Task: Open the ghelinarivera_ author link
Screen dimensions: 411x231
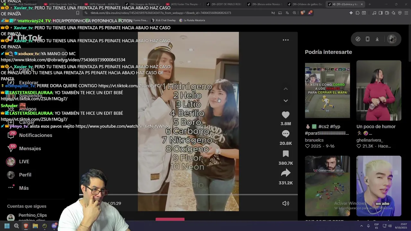Action: (370, 140)
